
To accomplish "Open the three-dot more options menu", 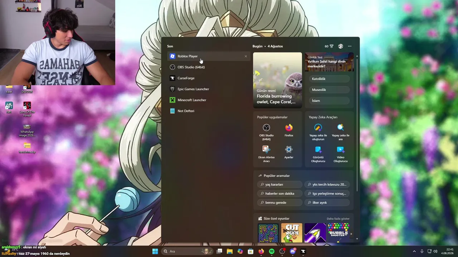I will point(350,46).
